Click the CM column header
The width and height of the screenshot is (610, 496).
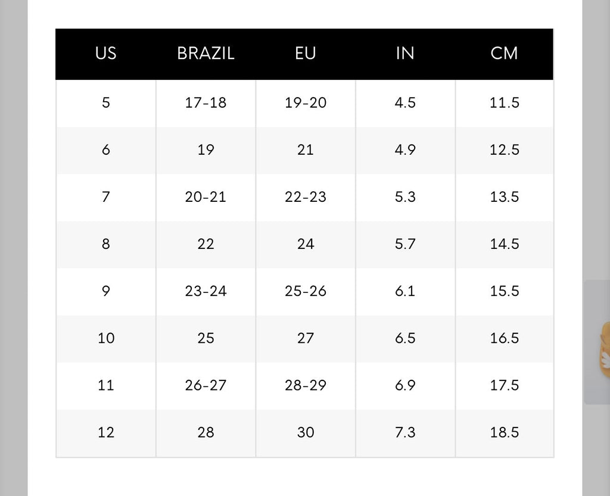(x=504, y=54)
